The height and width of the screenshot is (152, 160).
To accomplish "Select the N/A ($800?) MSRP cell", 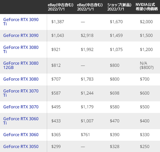I will [147, 65].
